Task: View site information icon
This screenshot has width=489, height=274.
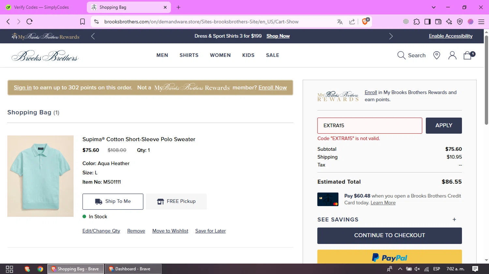Action: pos(96,22)
